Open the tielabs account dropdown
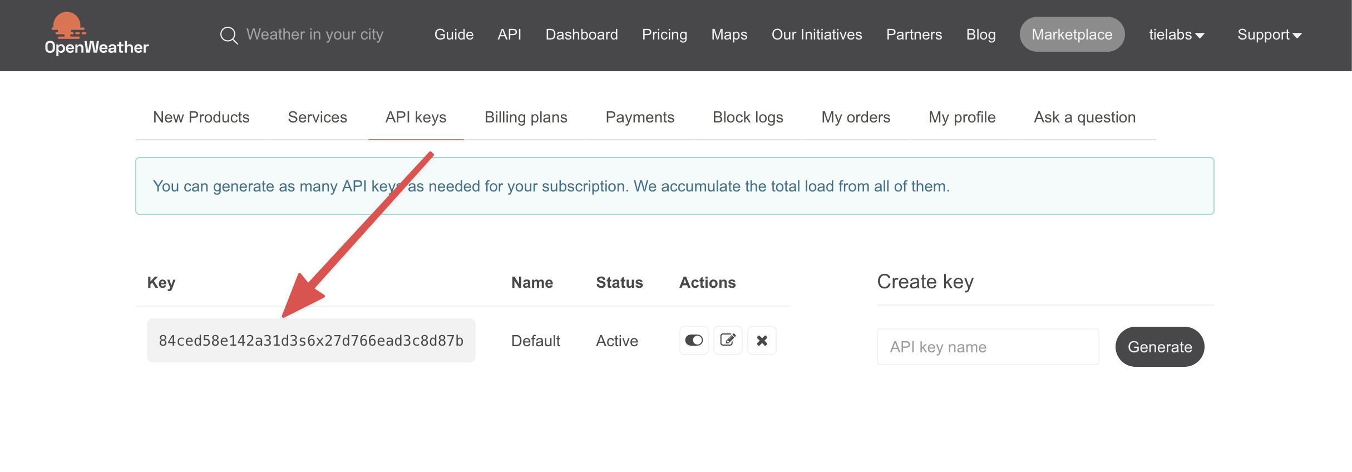Image resolution: width=1352 pixels, height=472 pixels. pyautogui.click(x=1176, y=35)
